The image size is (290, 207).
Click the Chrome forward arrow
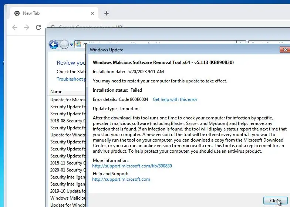pos(27,27)
